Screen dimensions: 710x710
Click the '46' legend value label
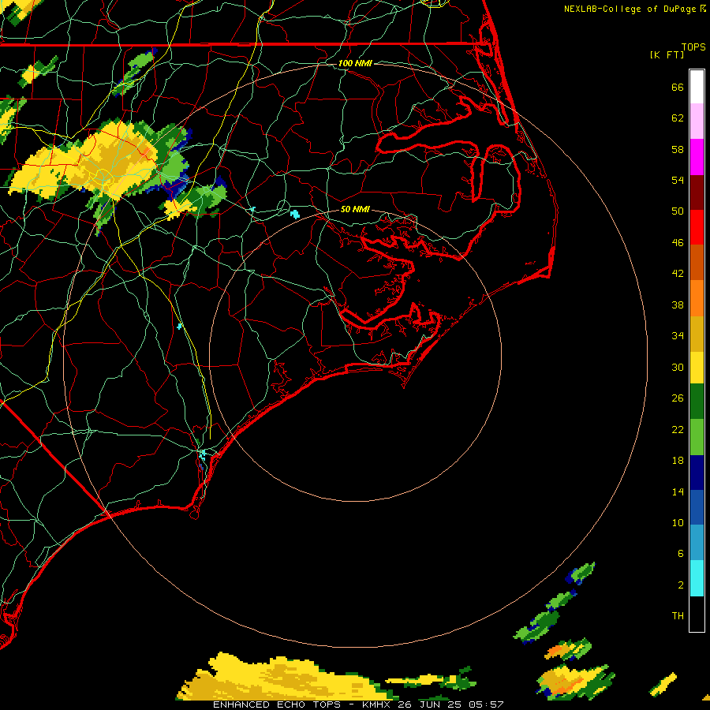(x=678, y=243)
